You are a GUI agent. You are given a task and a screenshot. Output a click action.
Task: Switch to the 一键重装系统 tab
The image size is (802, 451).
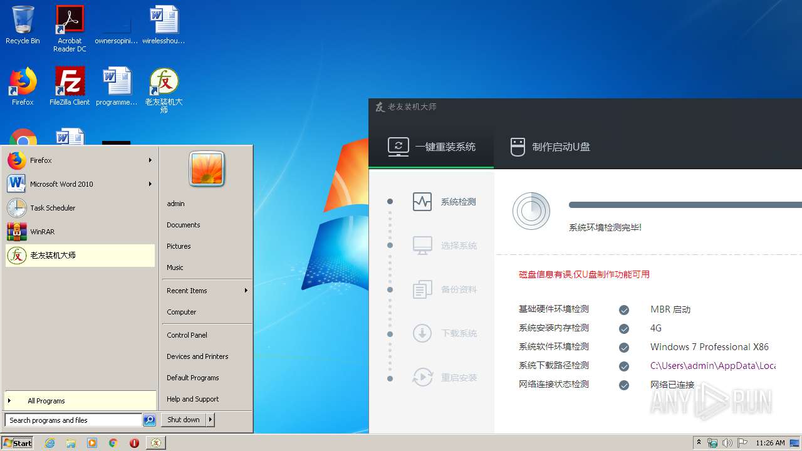click(x=431, y=147)
